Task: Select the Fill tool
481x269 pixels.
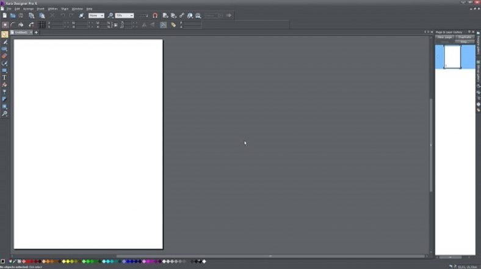Action: [x=5, y=85]
